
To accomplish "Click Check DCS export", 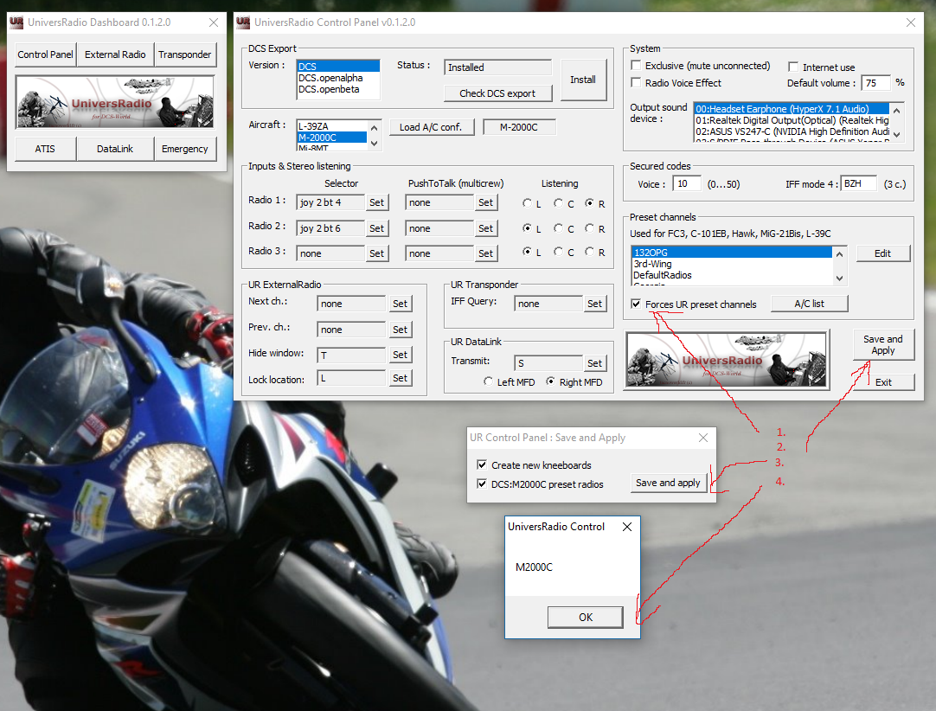I will click(497, 93).
